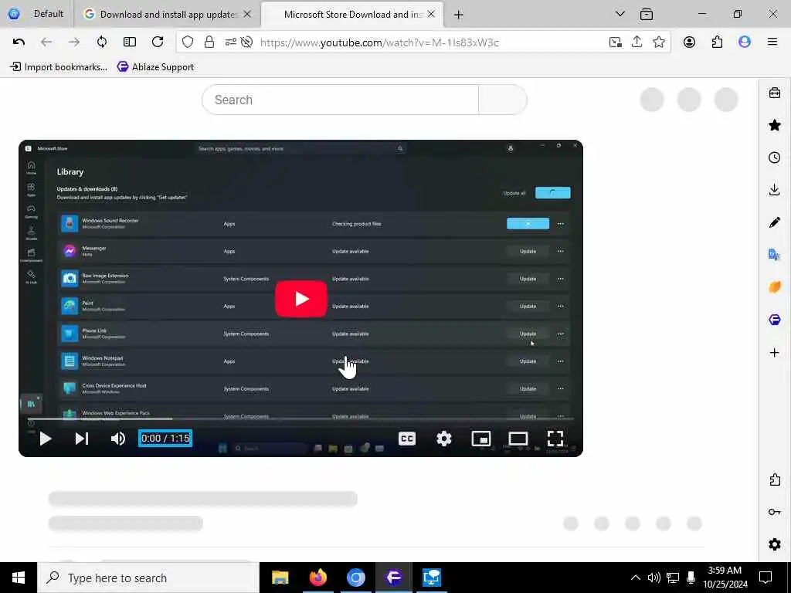This screenshot has height=593, width=791.
Task: Skip to the next video
Action: point(82,439)
